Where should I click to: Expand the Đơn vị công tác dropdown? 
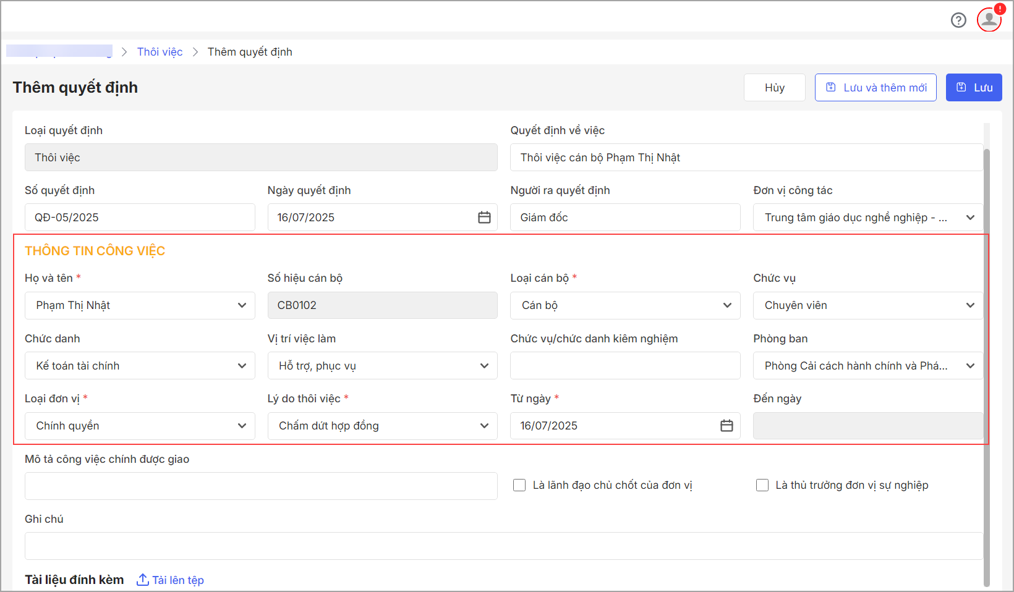pyautogui.click(x=970, y=218)
